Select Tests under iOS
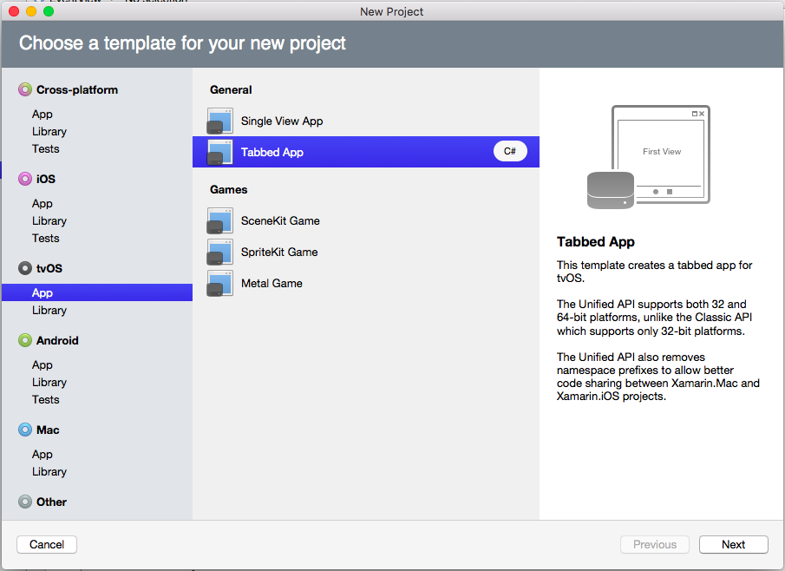Image resolution: width=785 pixels, height=571 pixels. 46,238
